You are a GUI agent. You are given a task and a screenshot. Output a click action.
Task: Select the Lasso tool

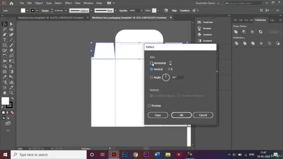coord(11,29)
